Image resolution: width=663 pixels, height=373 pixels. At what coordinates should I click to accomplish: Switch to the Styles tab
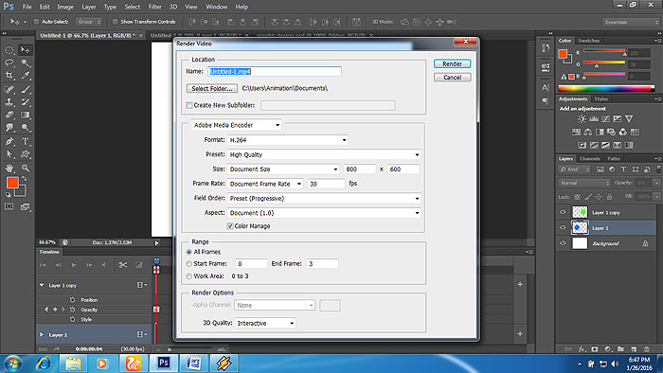(x=600, y=98)
